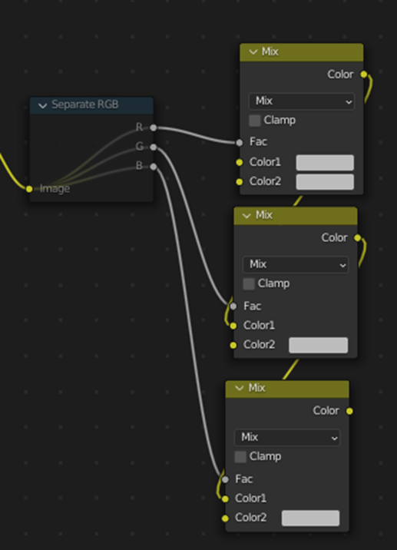Enable Clamp in the top Mix node
This screenshot has height=550, width=397.
(x=255, y=121)
